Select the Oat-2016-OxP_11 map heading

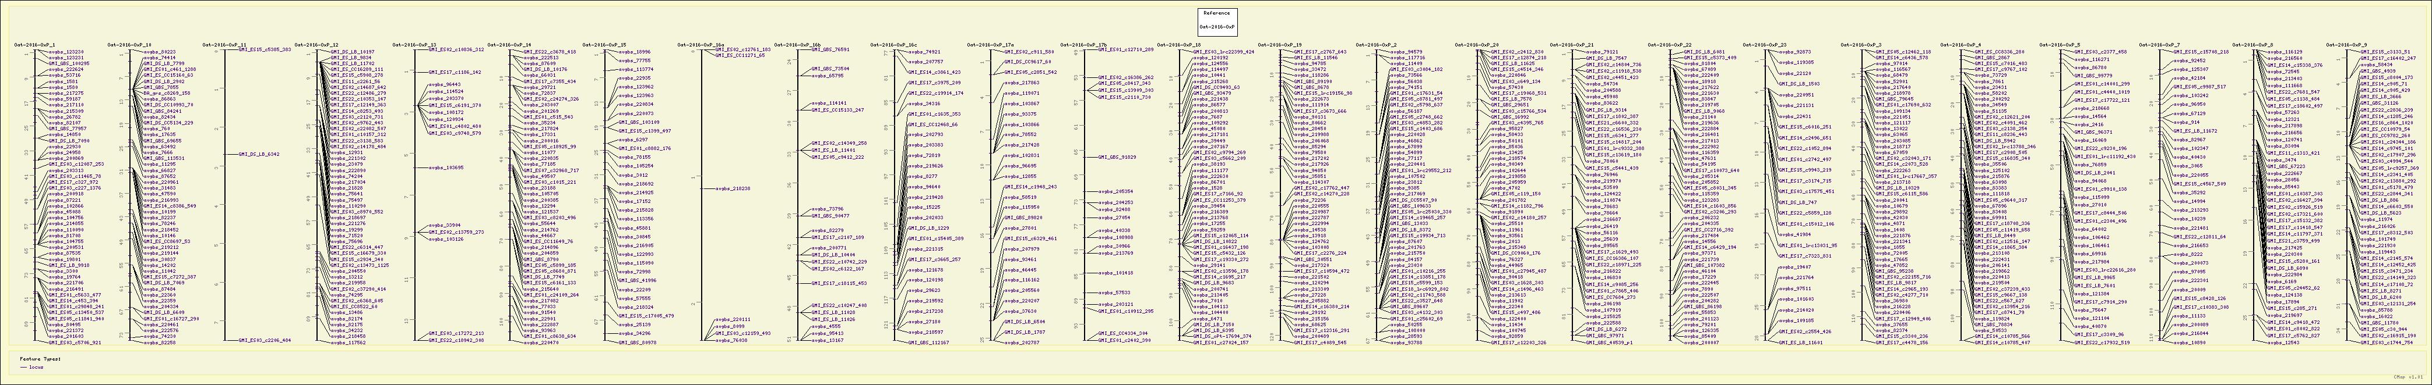click(226, 45)
